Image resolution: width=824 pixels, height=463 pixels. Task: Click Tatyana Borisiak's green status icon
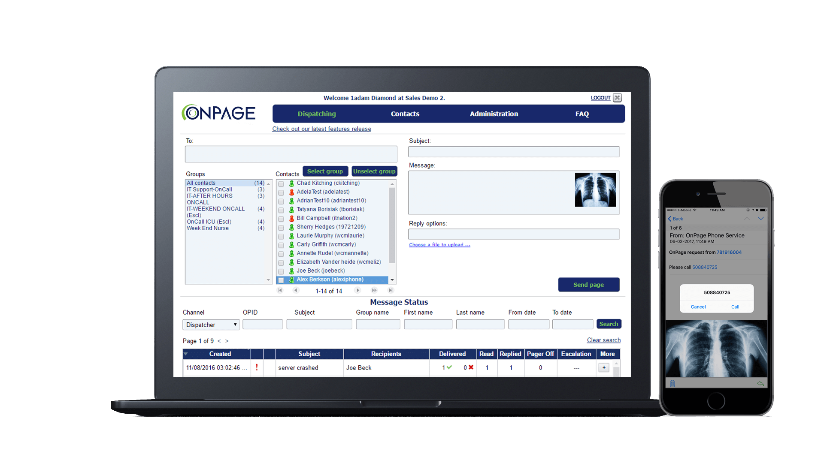coord(292,210)
